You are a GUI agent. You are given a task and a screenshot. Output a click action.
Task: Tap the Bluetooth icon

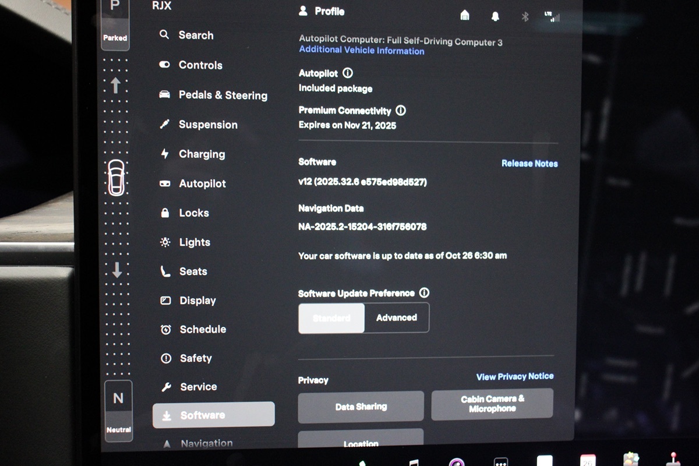tap(525, 16)
